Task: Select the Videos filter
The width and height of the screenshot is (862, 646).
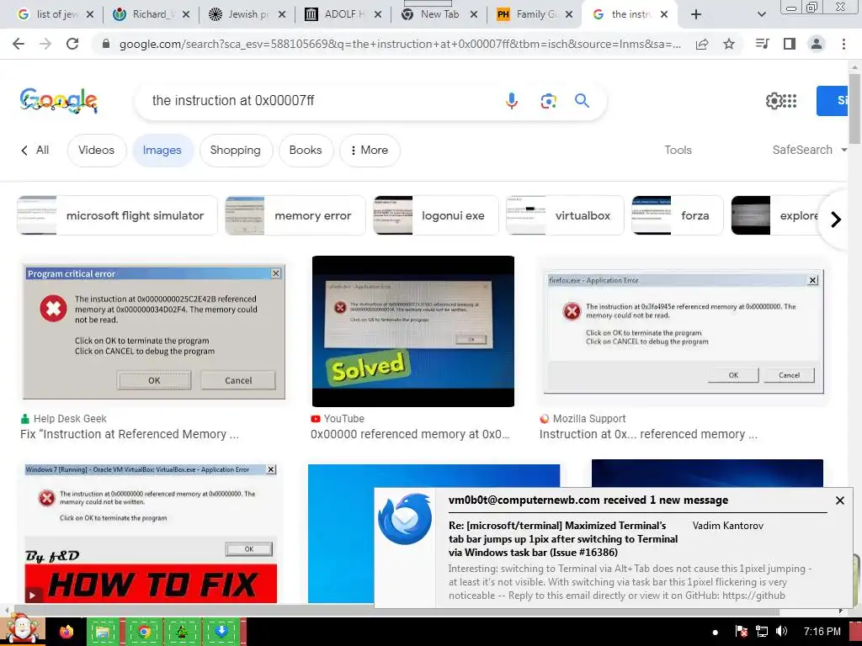Action: coord(96,150)
